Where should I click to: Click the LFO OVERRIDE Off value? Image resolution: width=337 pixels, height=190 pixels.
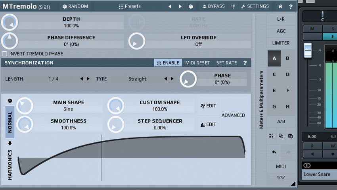pos(198,44)
